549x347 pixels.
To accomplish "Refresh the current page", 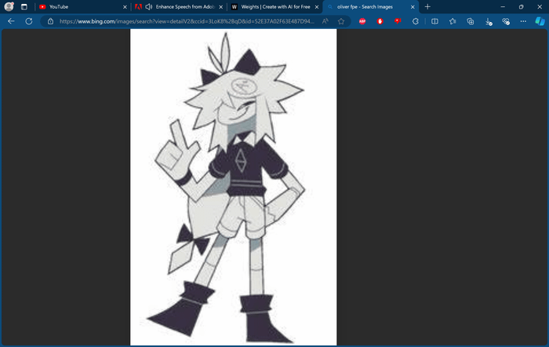I will click(x=29, y=21).
